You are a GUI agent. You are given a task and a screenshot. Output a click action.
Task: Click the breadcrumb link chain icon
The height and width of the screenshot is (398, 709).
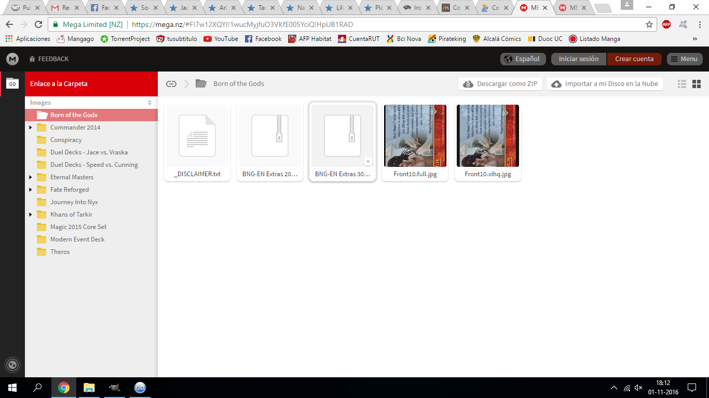[171, 84]
